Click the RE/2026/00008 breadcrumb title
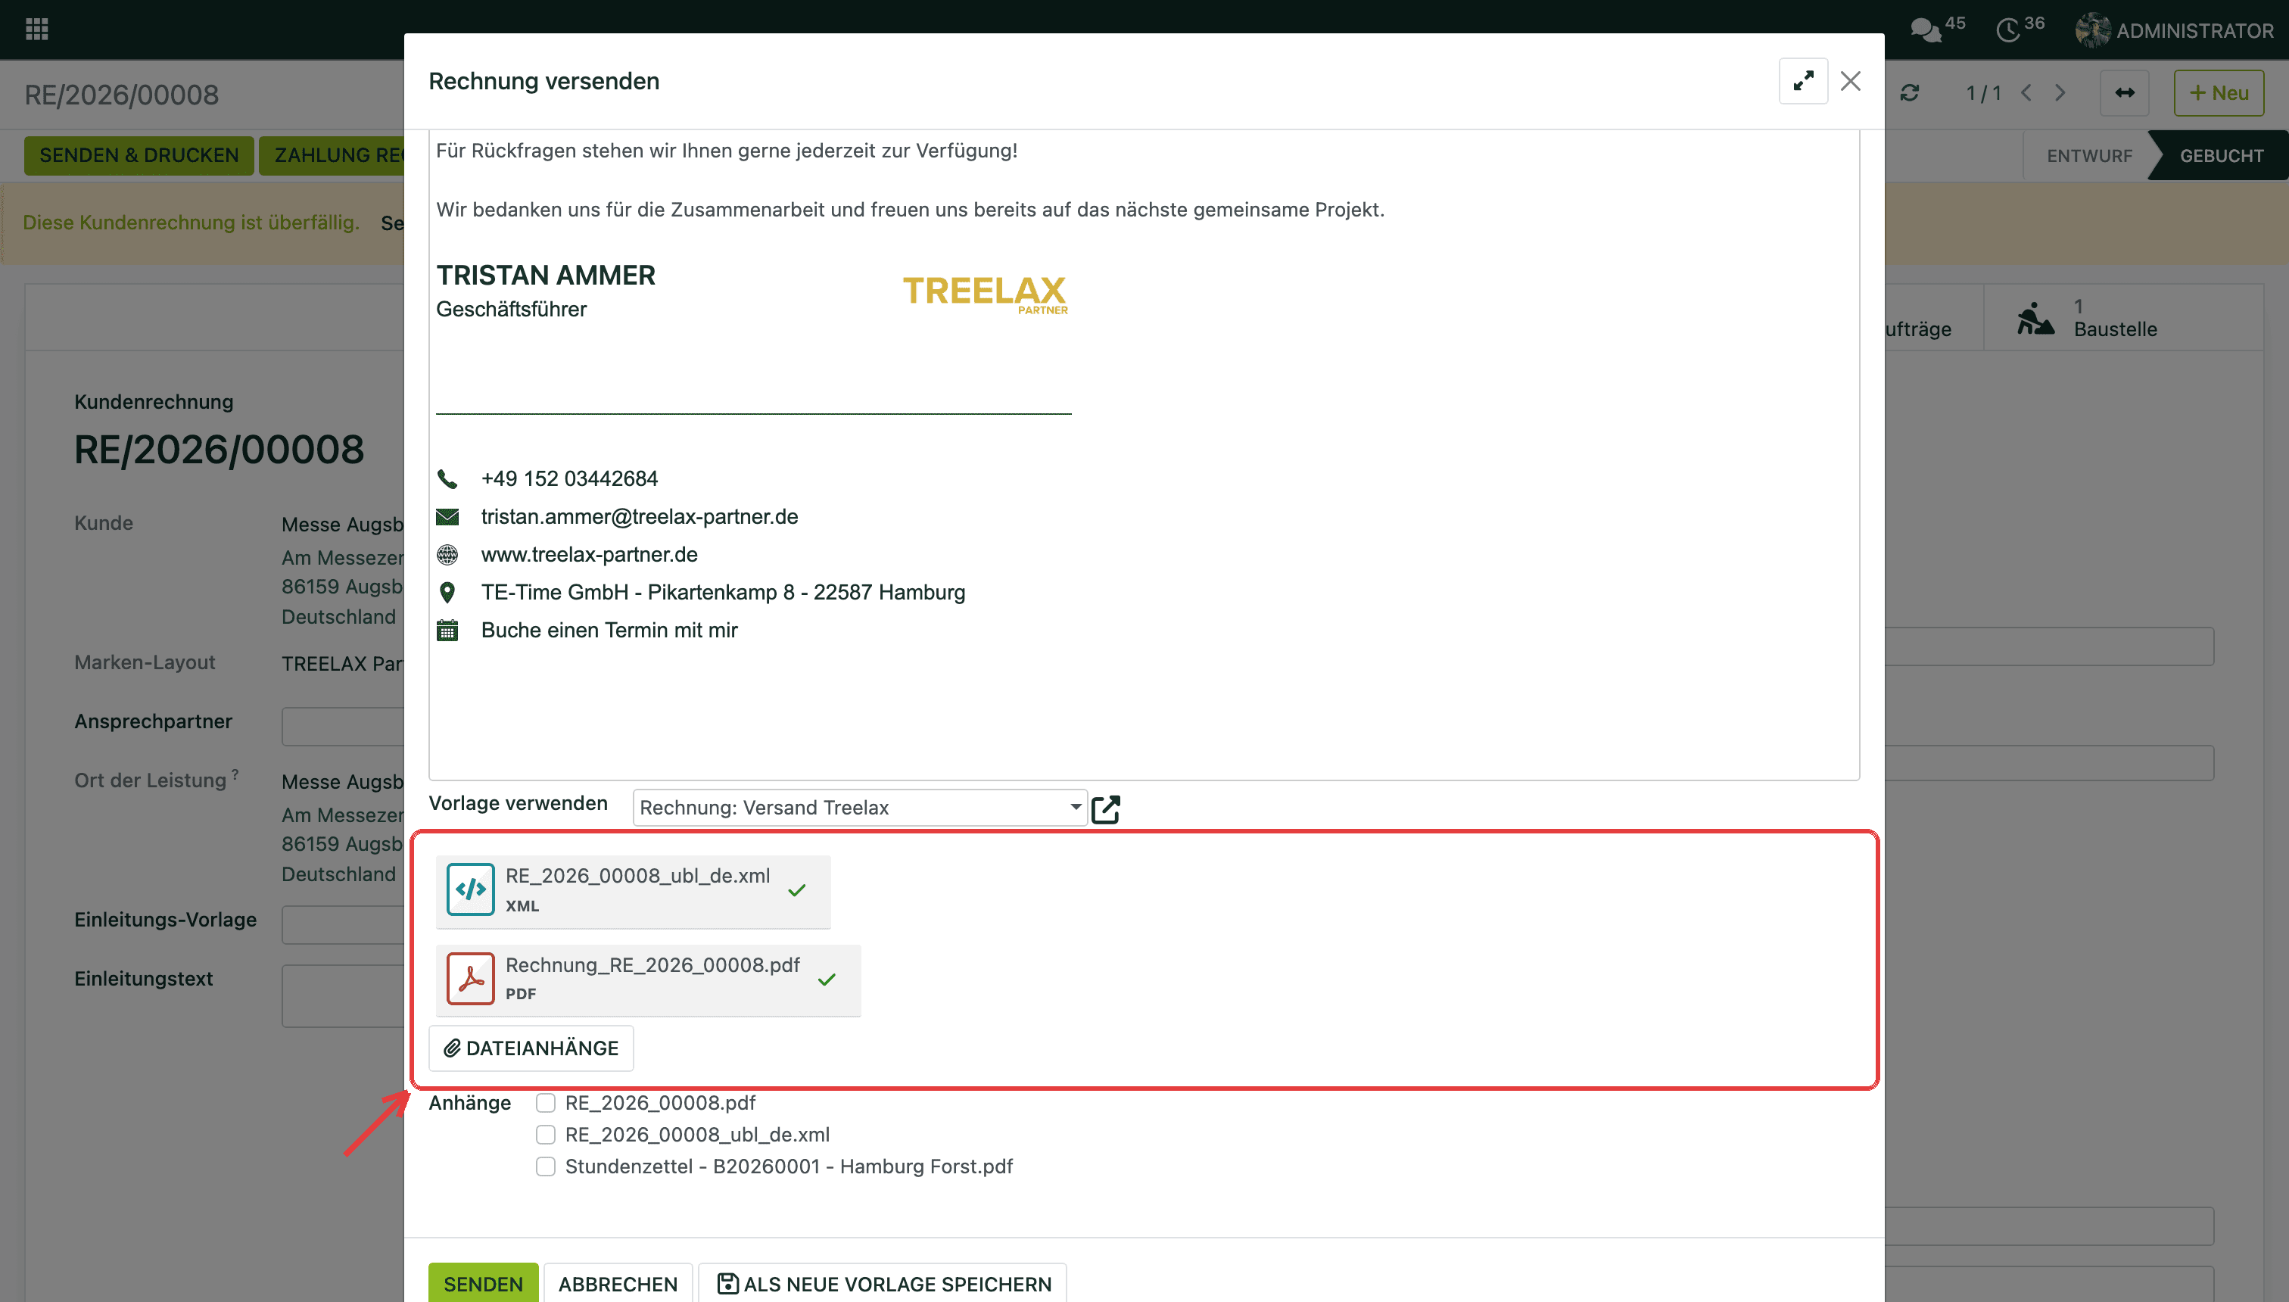Image resolution: width=2289 pixels, height=1302 pixels. (x=122, y=95)
